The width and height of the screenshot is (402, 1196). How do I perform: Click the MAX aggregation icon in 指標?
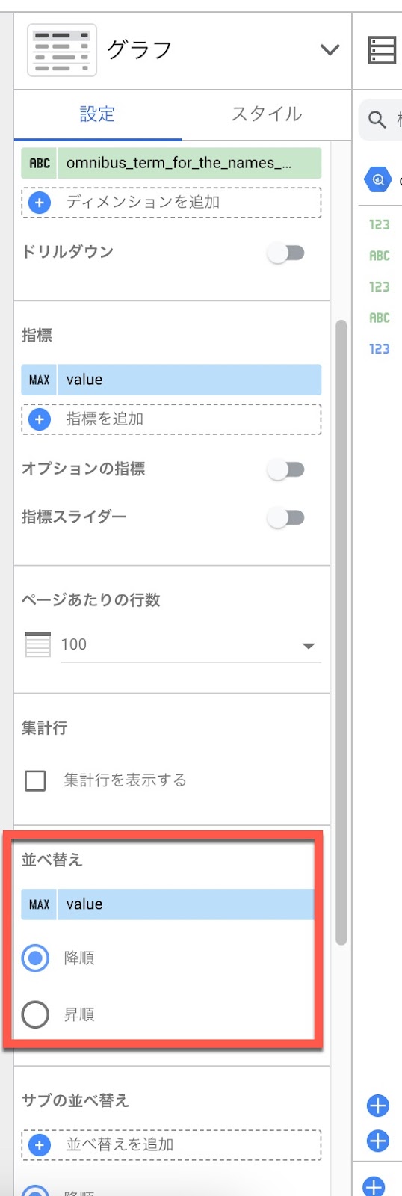click(40, 380)
